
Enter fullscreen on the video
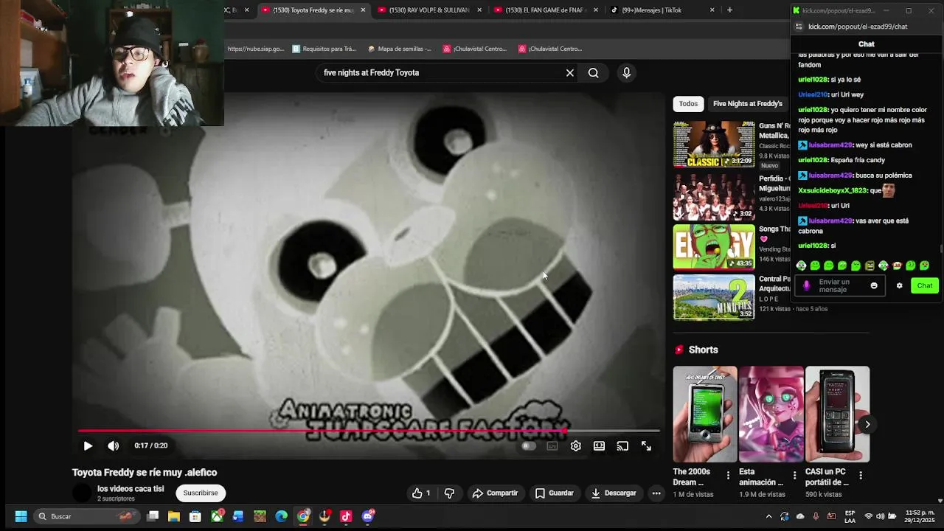click(x=646, y=446)
